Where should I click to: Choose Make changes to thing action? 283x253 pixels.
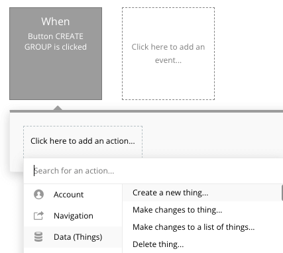pos(203,210)
